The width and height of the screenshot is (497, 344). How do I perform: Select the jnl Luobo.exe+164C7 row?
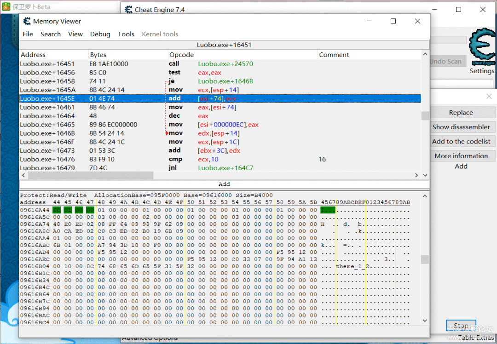(x=220, y=167)
